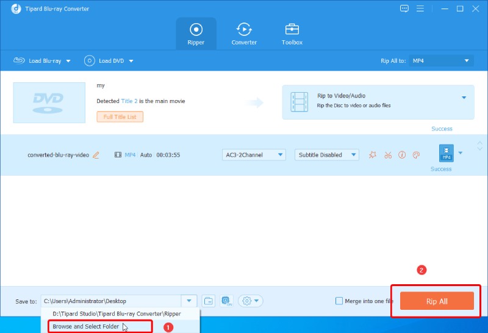Image resolution: width=488 pixels, height=333 pixels.
Task: Click the enhance video star icon
Action: click(x=372, y=155)
